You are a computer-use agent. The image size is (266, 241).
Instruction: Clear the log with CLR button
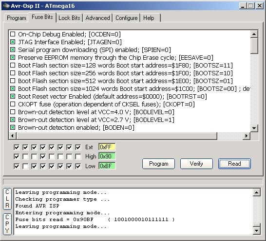tap(7, 199)
